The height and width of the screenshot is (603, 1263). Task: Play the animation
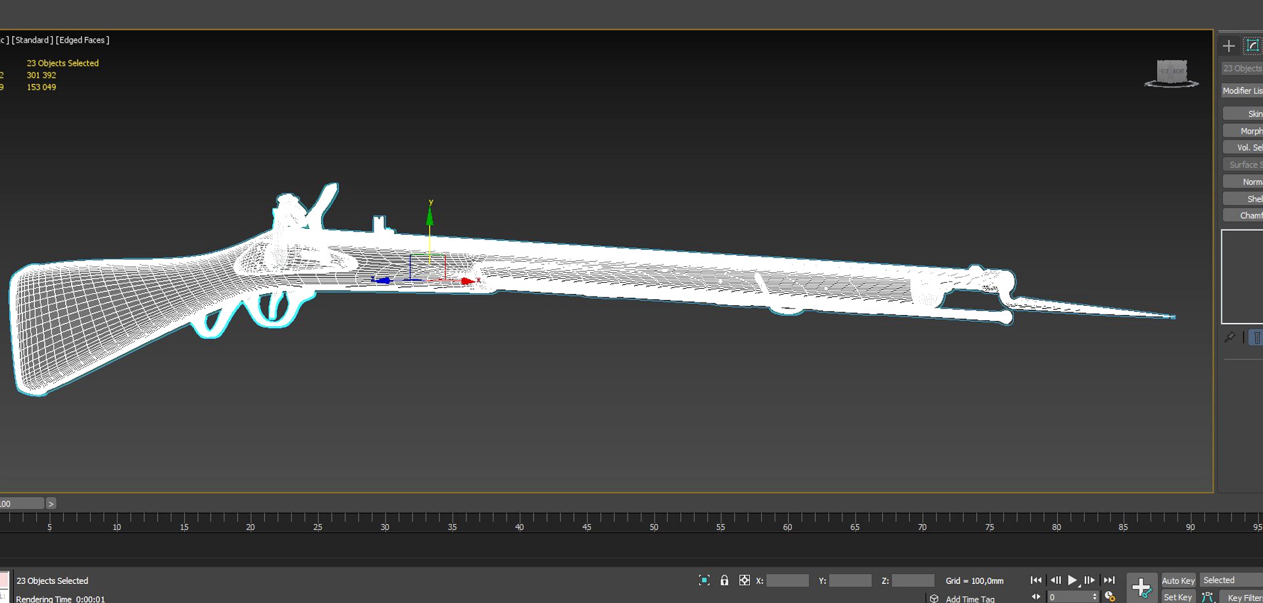coord(1073,580)
